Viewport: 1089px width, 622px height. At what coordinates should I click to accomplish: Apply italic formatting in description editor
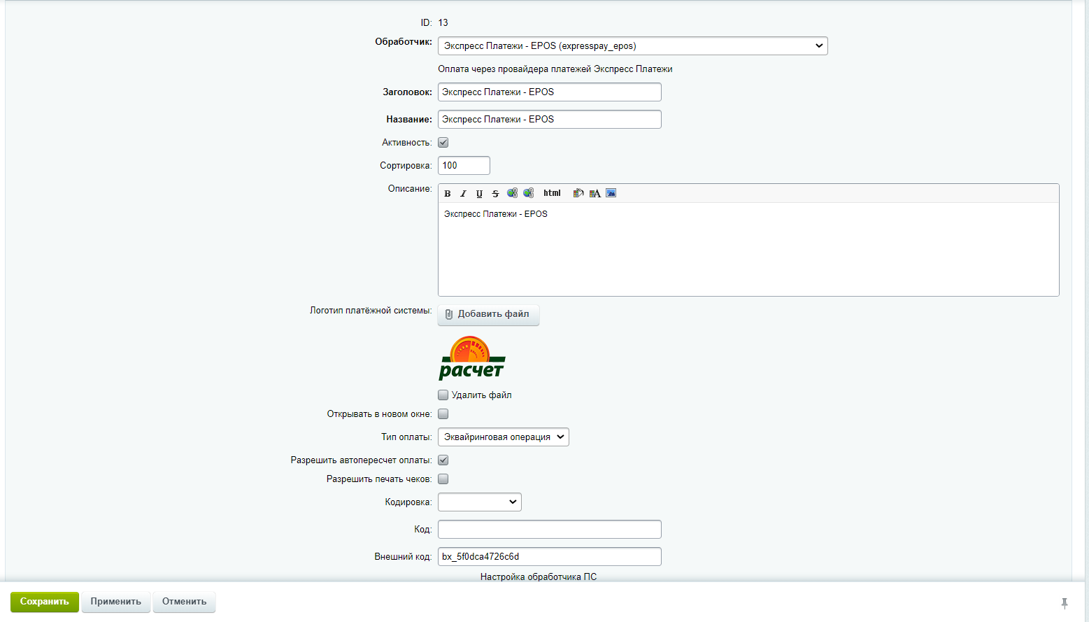463,194
